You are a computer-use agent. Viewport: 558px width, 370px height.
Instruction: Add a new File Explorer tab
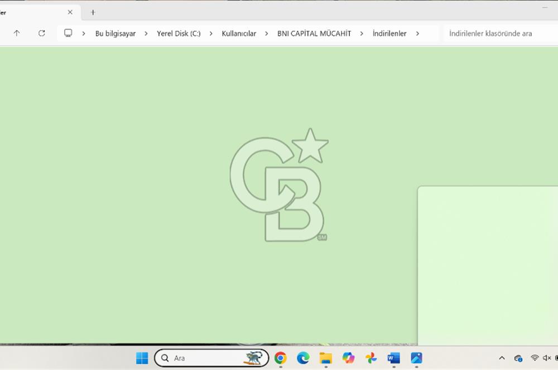click(93, 12)
